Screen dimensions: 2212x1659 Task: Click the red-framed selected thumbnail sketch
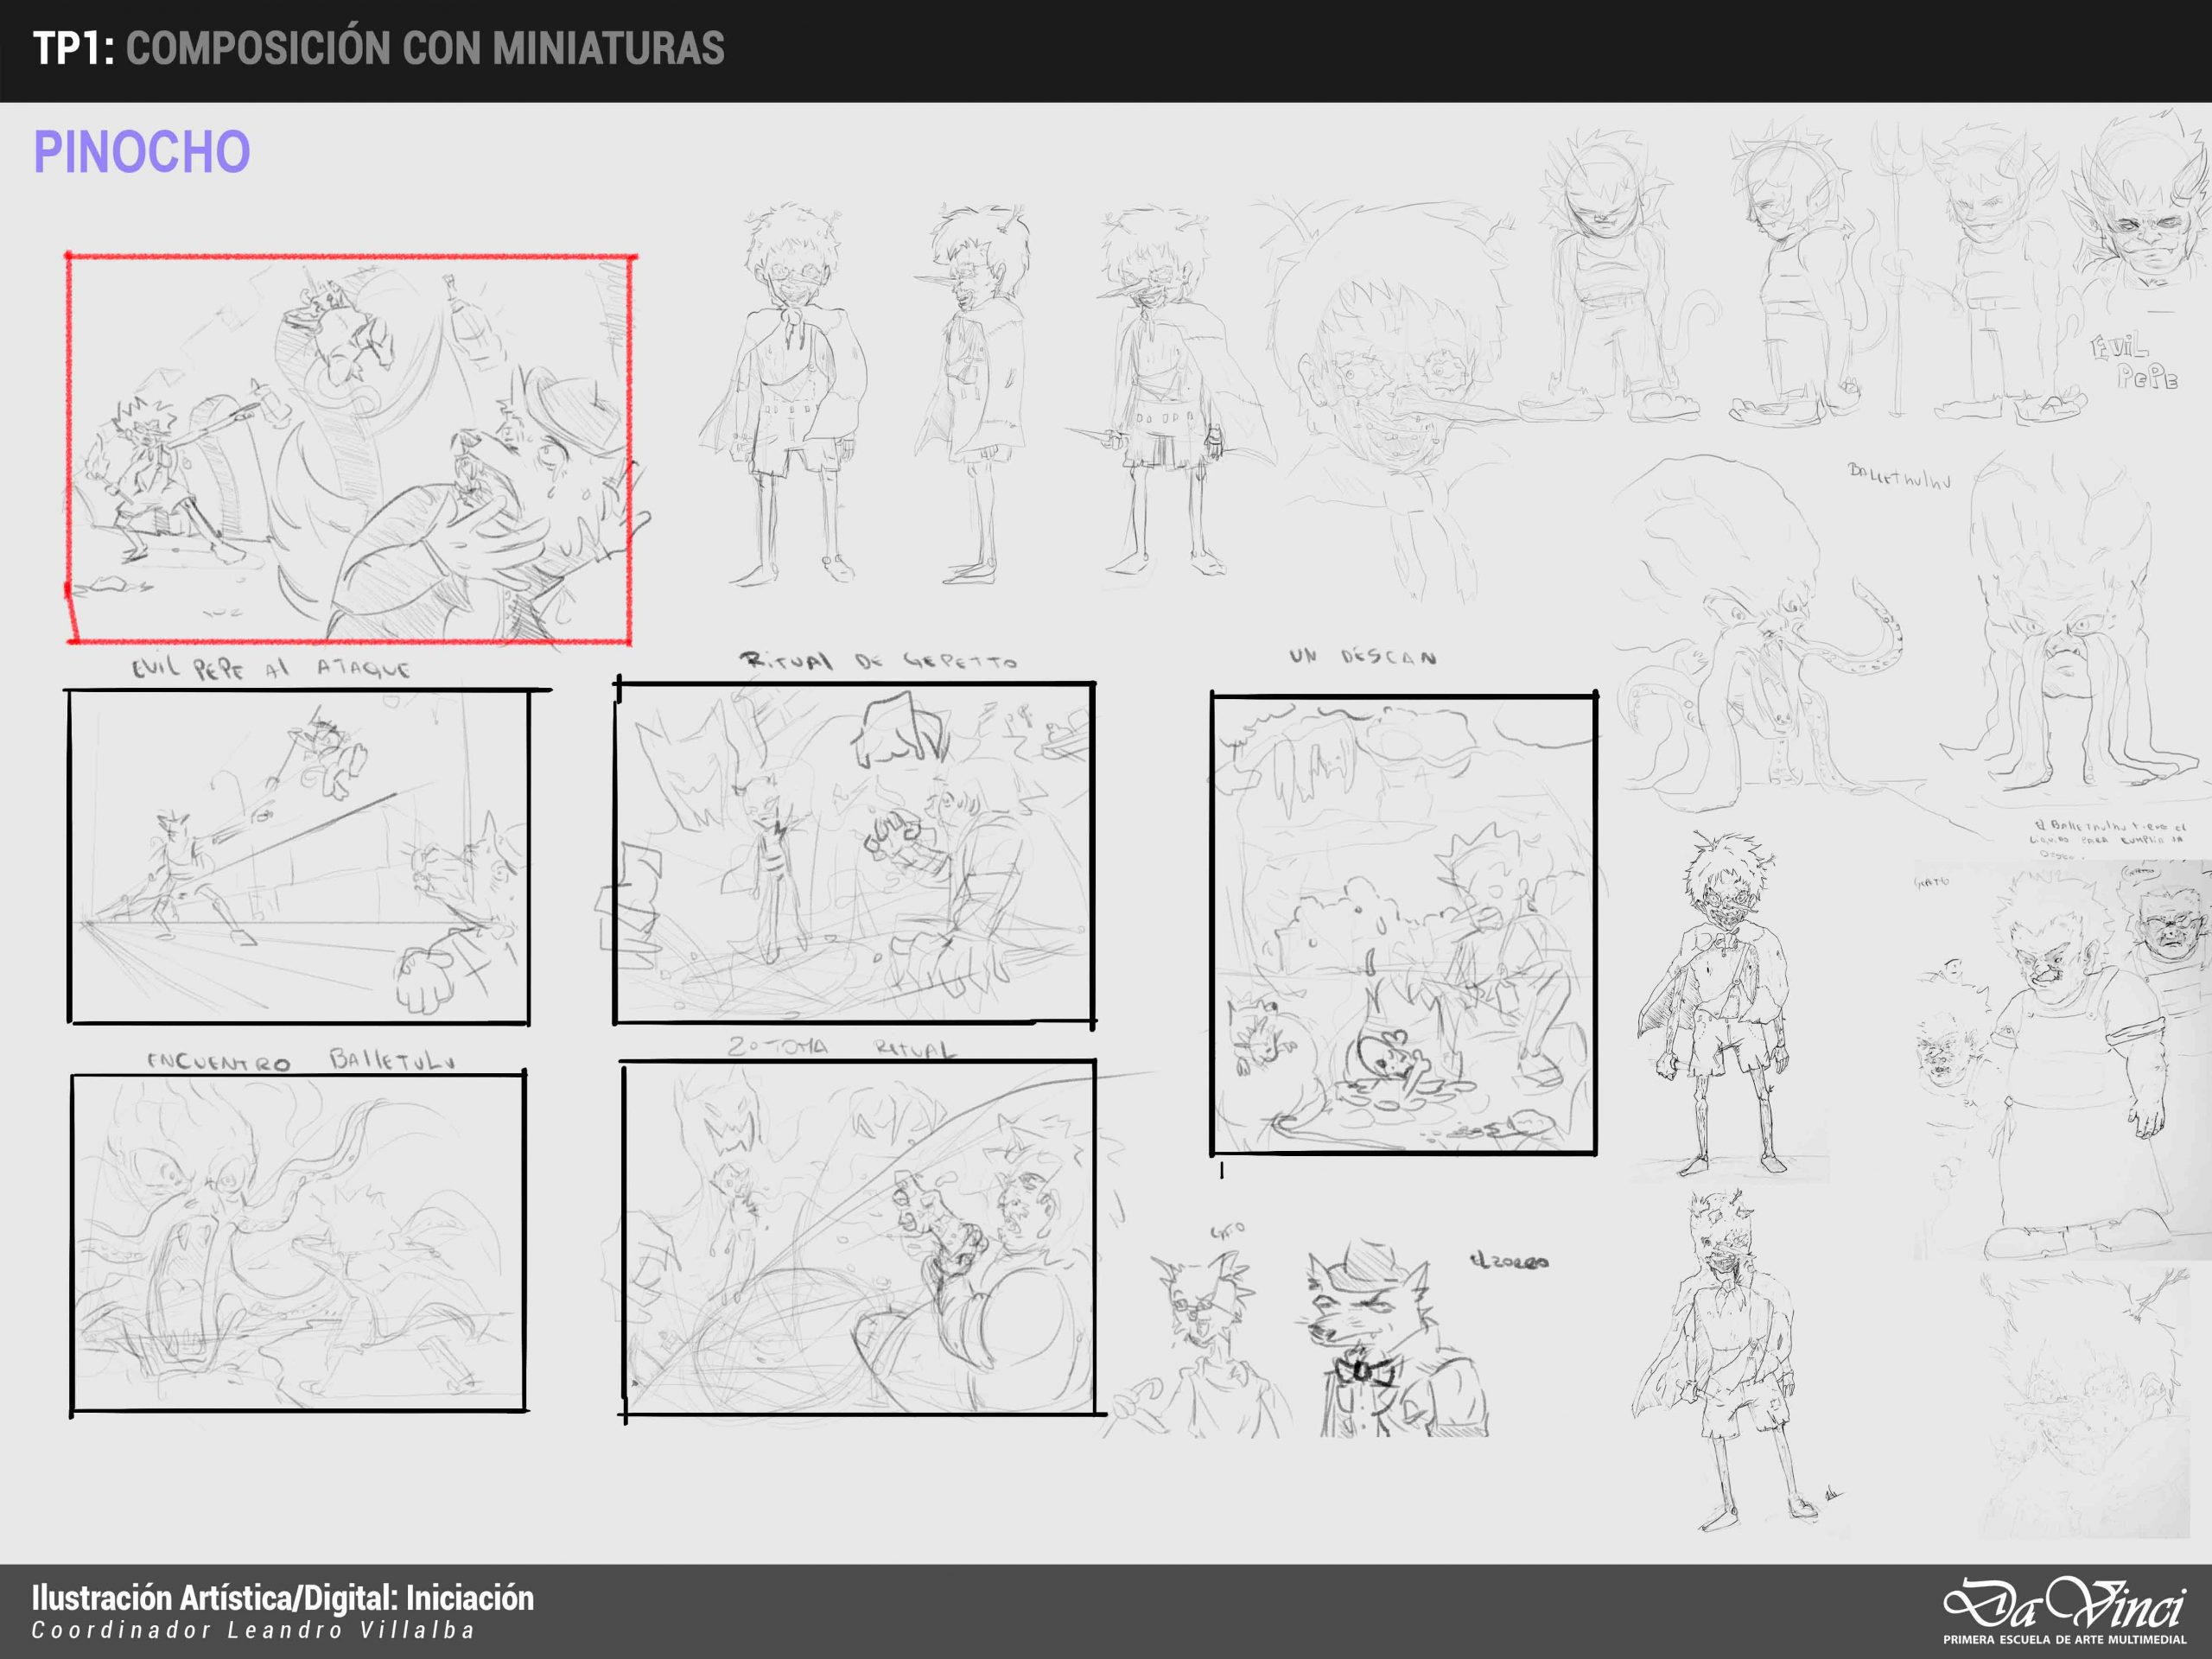pos(350,449)
